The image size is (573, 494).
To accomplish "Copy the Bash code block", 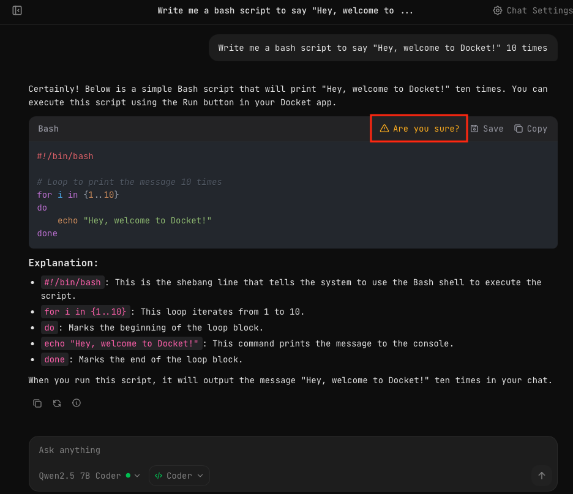I will 531,129.
